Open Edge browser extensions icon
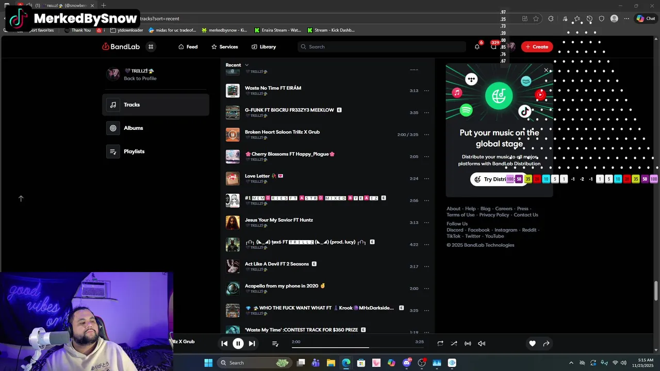 pos(551,19)
